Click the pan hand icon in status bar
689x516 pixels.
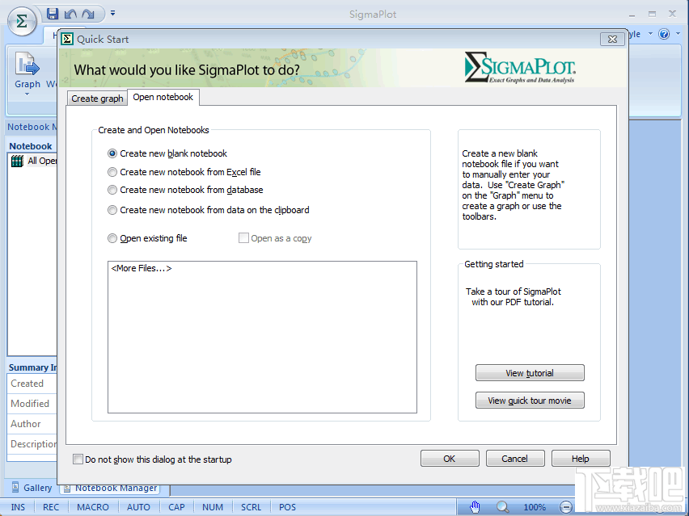click(475, 507)
